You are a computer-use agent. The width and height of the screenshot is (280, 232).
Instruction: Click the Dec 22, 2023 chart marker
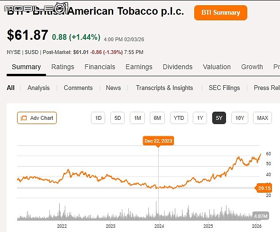pos(158,141)
